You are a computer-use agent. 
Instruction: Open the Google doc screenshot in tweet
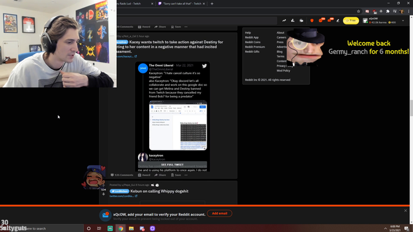coord(178,125)
